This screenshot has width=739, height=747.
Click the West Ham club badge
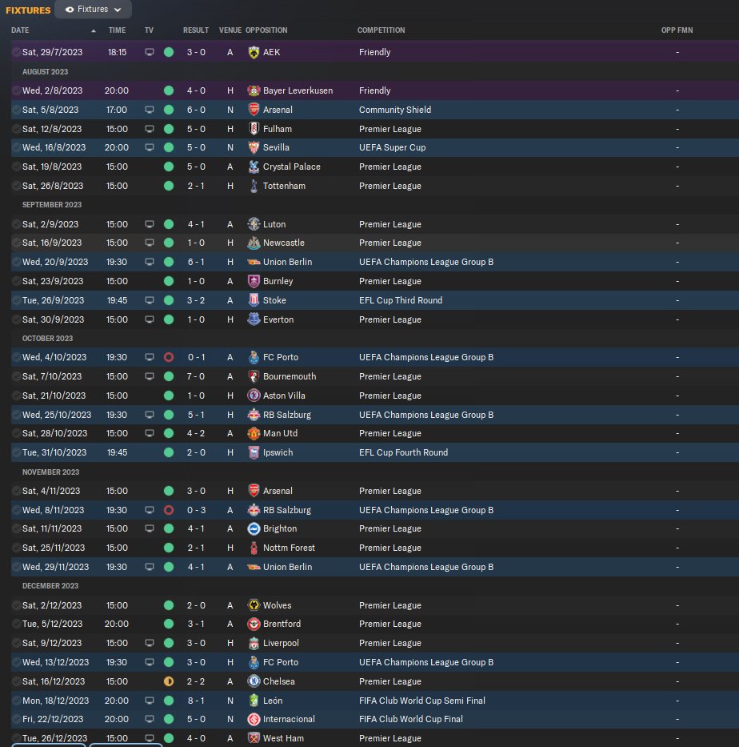click(254, 738)
